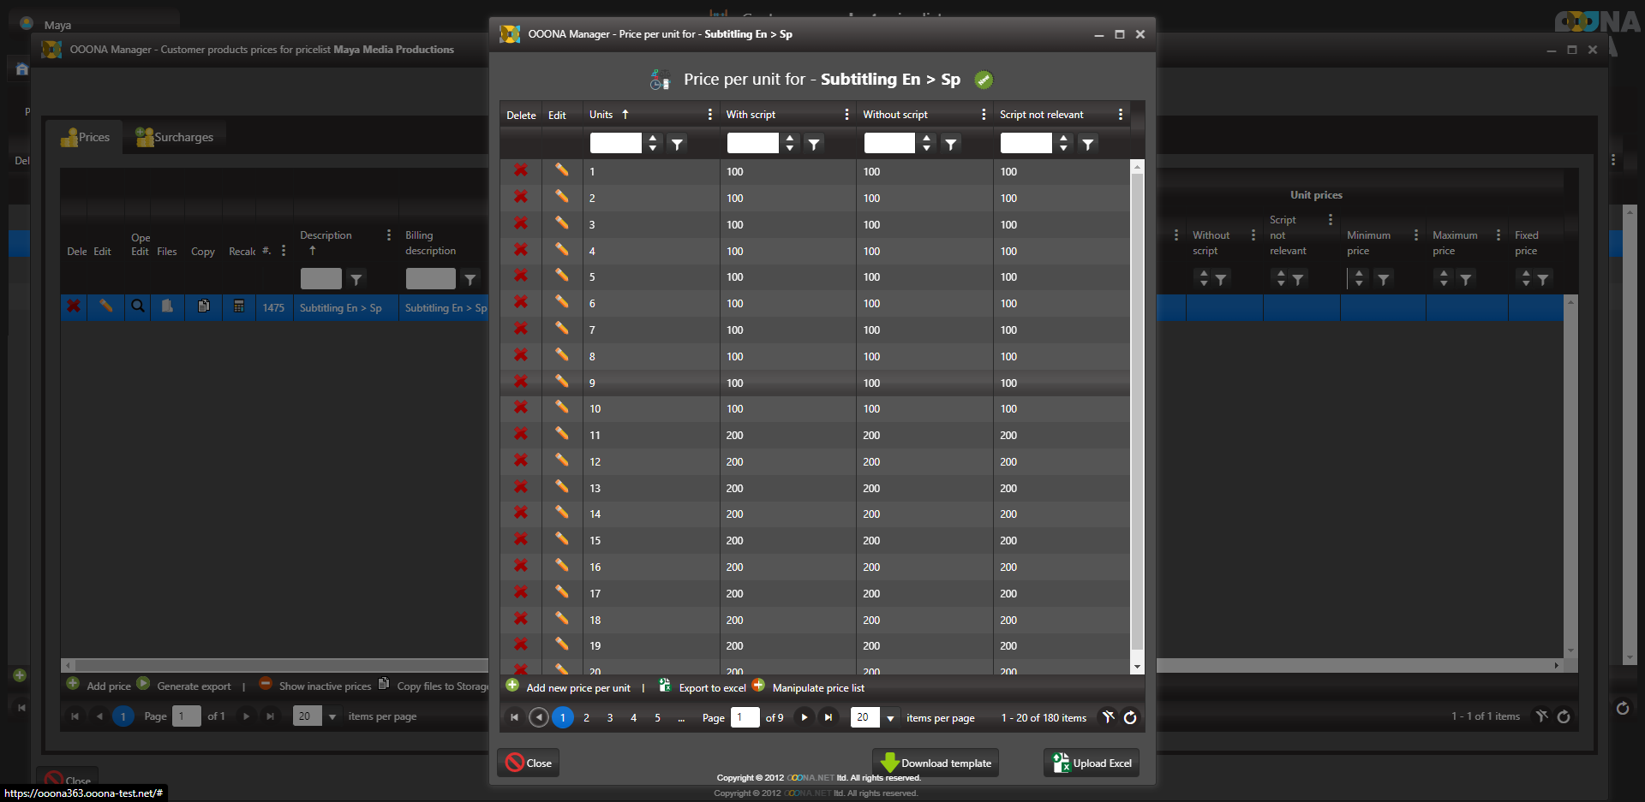The image size is (1645, 802).
Task: Apply the filter icon on Units column
Action: tap(677, 144)
